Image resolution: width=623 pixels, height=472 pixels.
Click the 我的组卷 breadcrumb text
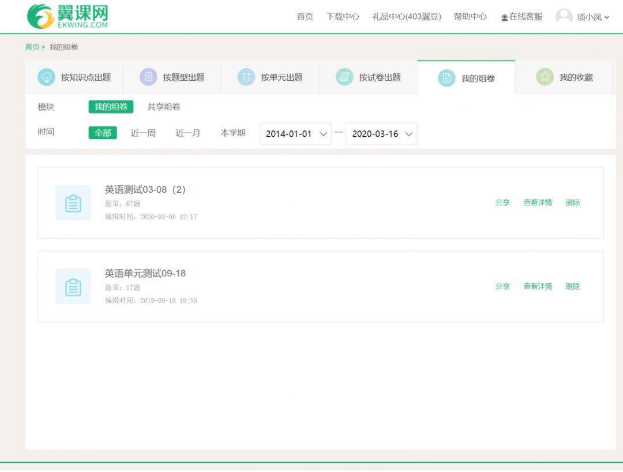coord(63,47)
